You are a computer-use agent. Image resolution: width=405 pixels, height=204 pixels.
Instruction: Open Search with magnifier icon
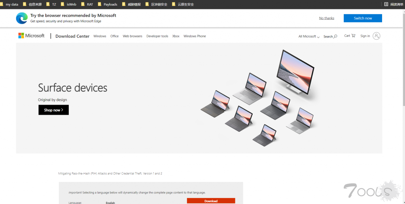pos(330,36)
